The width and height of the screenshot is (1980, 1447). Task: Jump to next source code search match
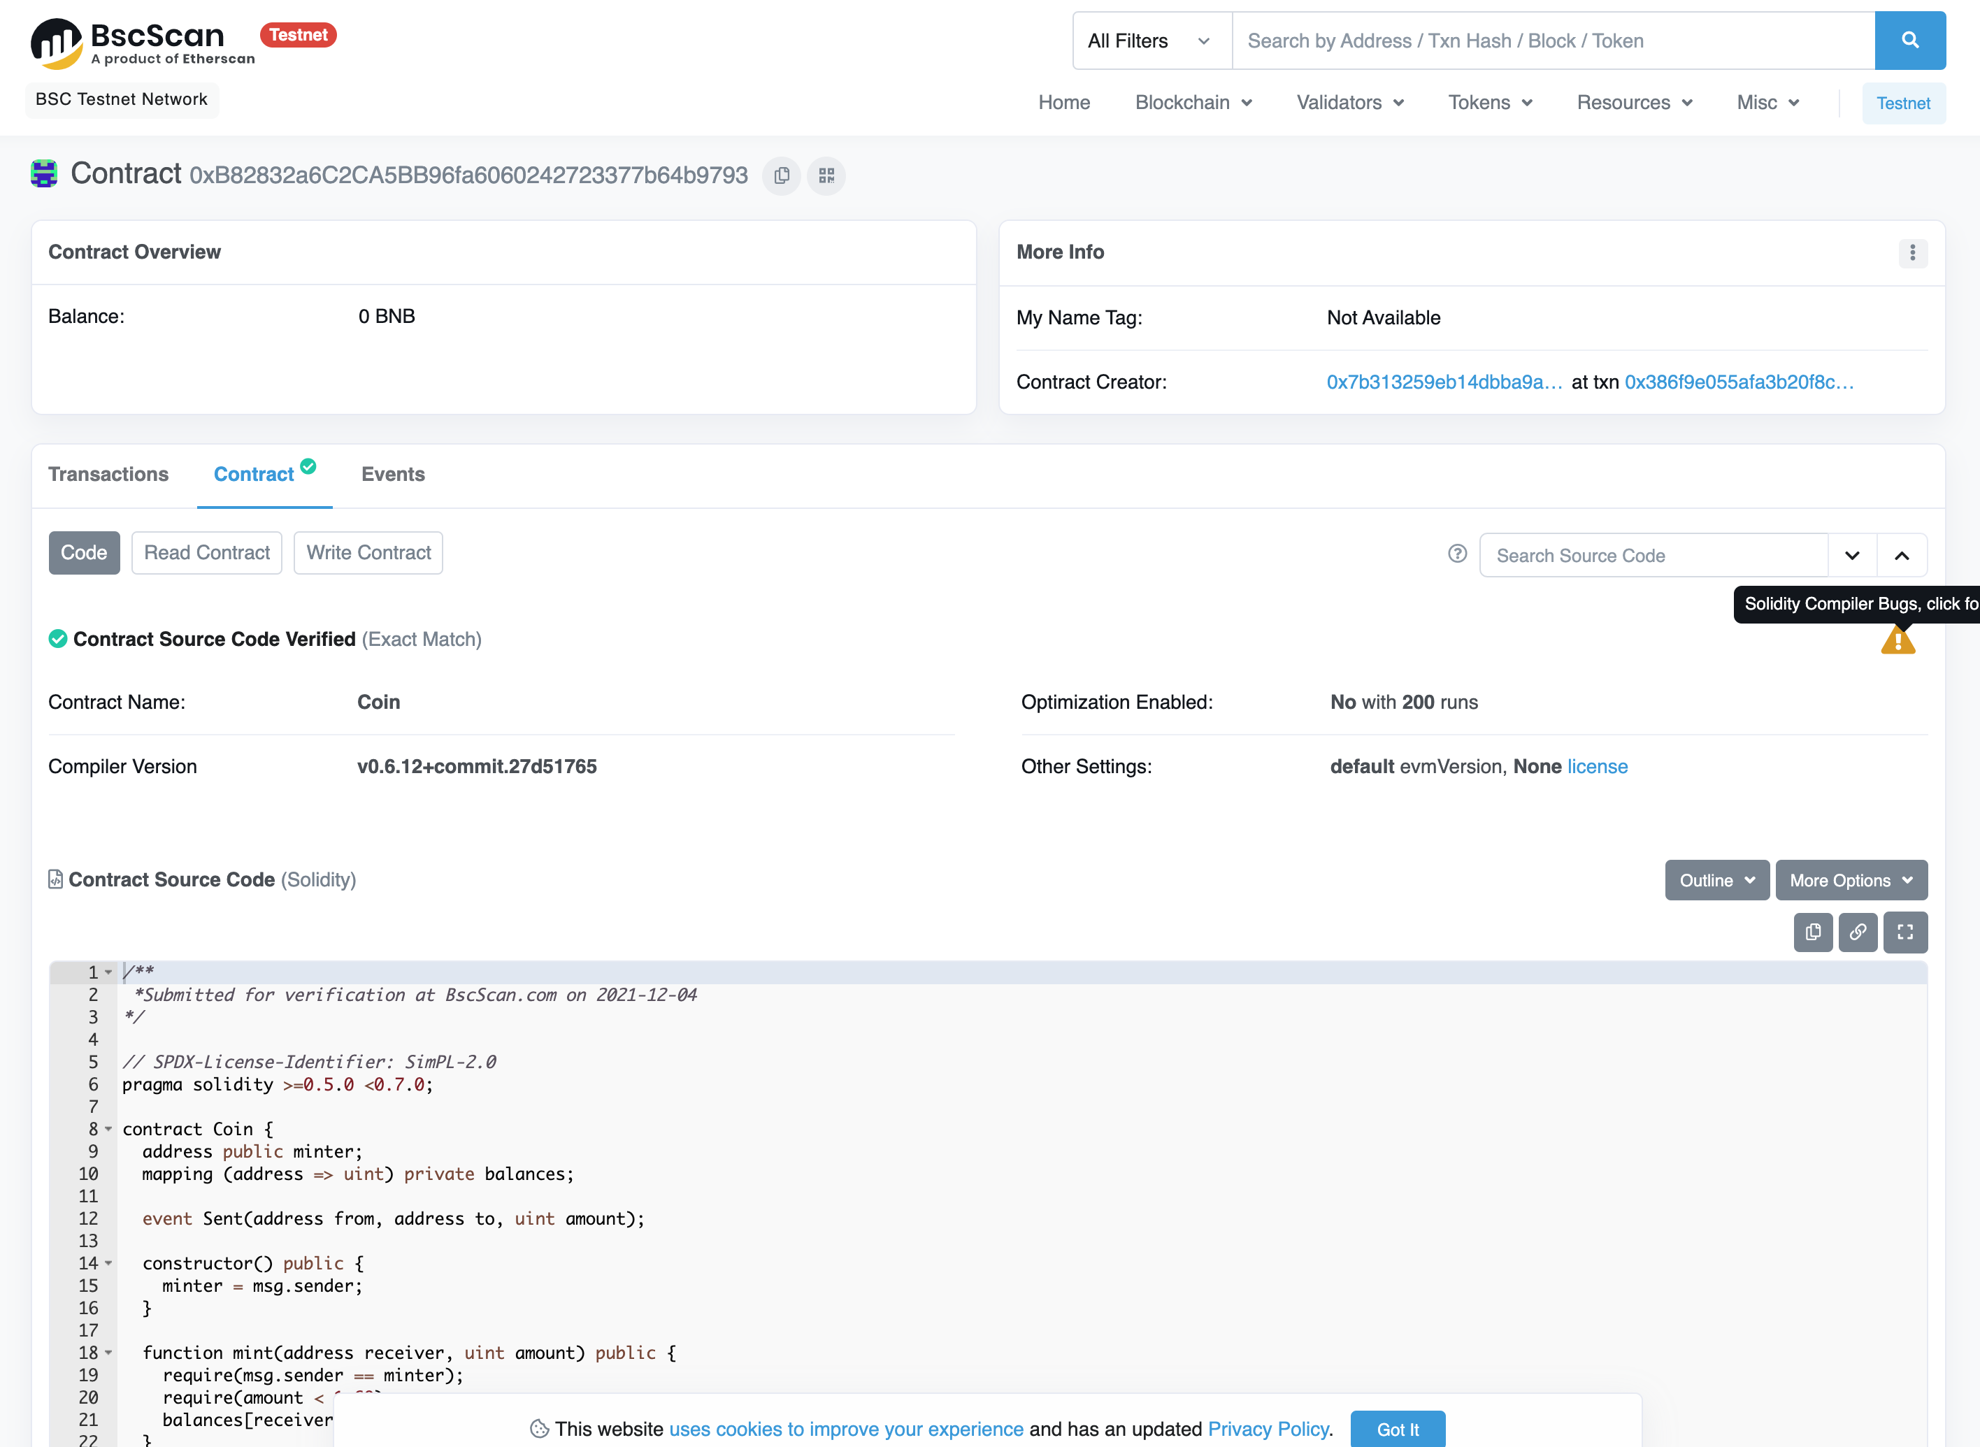[x=1852, y=555]
